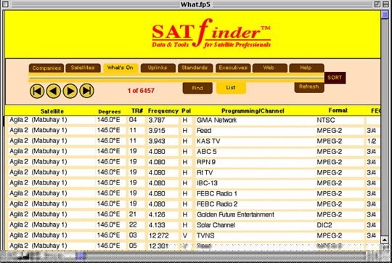Switch to the Satellites tab
This screenshot has height=263, width=392.
[83, 68]
